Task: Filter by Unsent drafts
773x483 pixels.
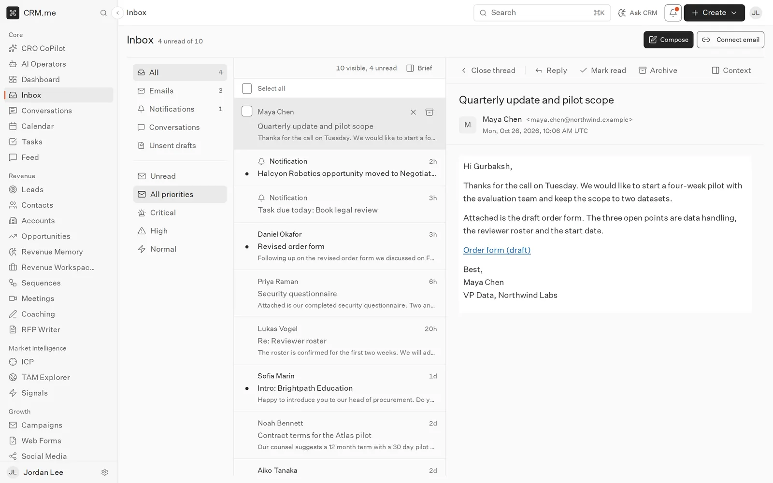Action: (180, 145)
